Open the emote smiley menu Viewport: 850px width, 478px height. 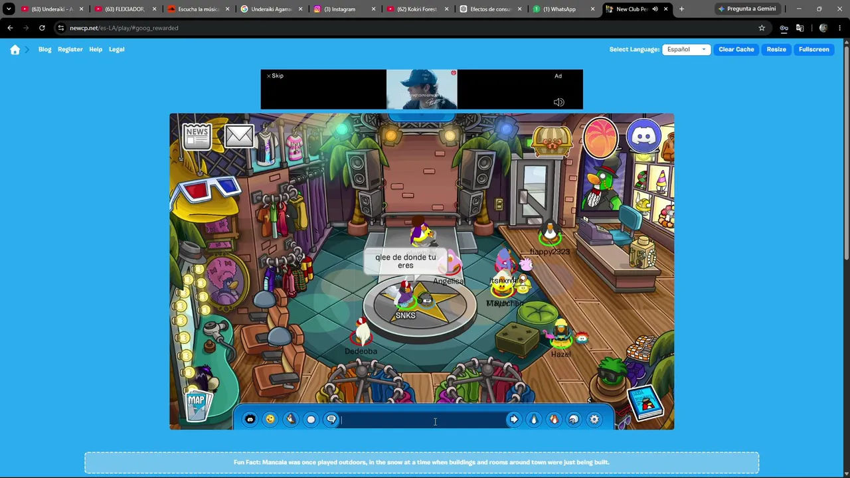(x=270, y=419)
